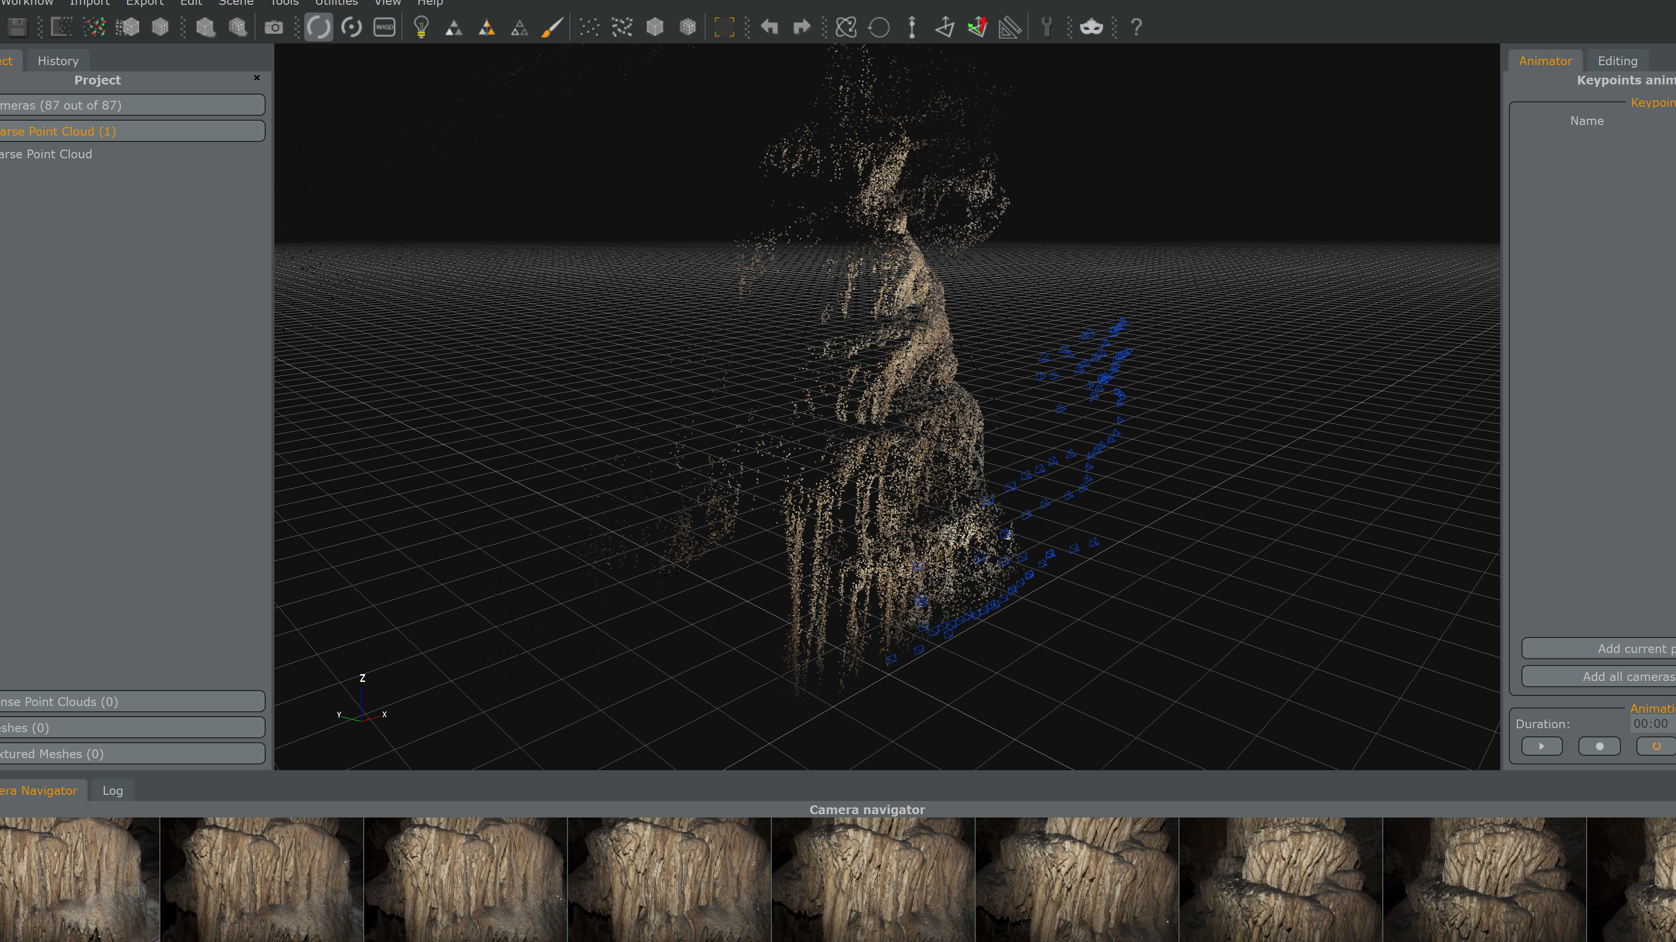Click the Duration time field
The image size is (1676, 942).
click(x=1653, y=723)
